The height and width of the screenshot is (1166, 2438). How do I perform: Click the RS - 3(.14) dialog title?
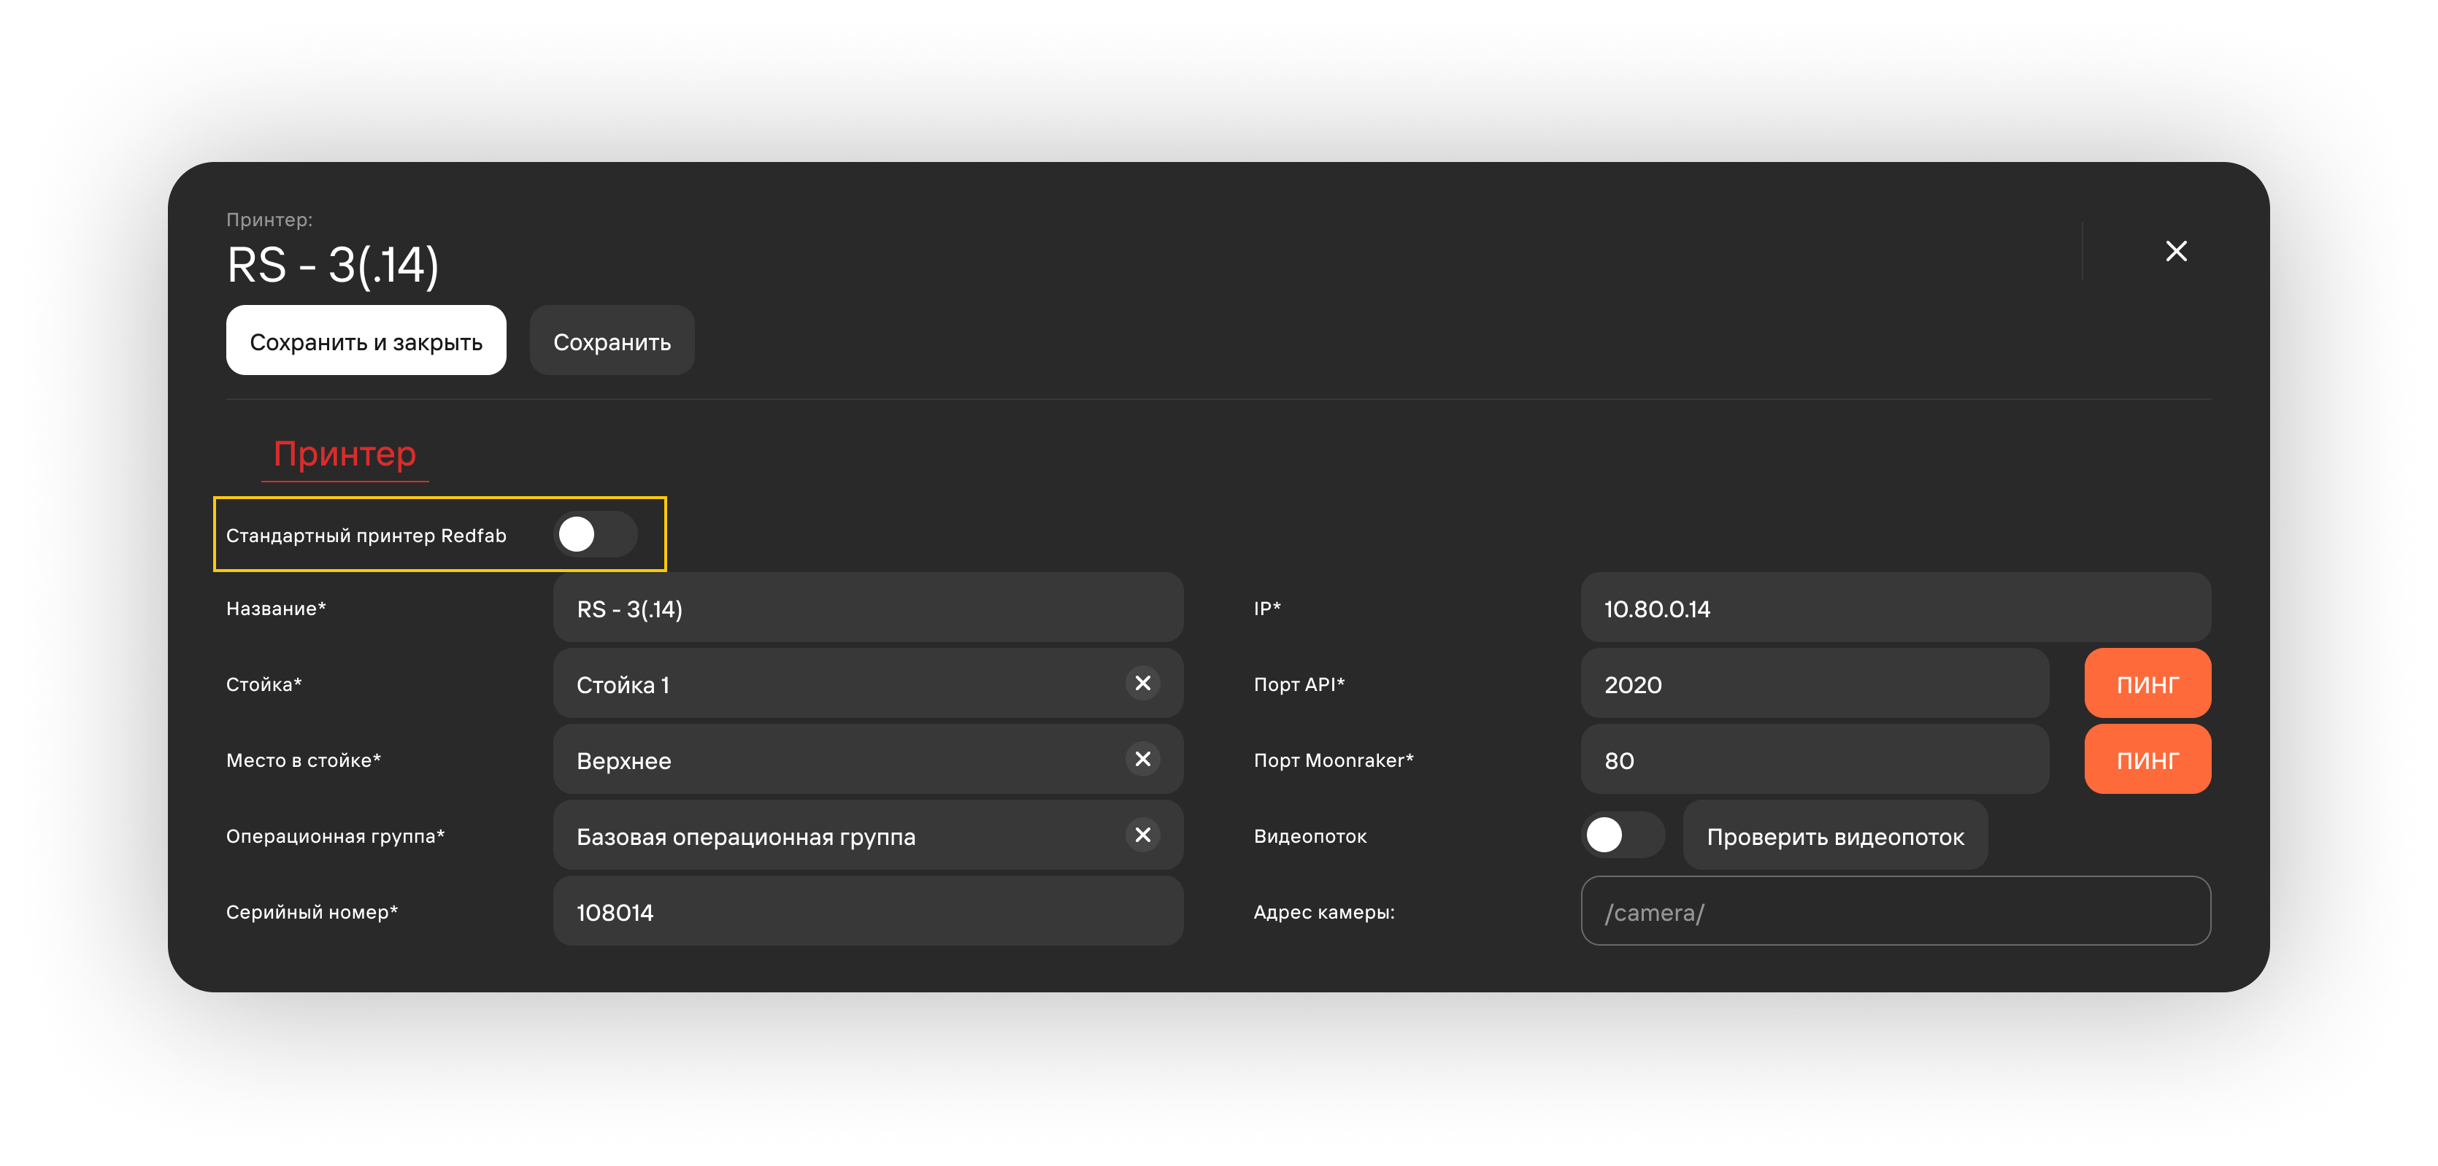[333, 265]
